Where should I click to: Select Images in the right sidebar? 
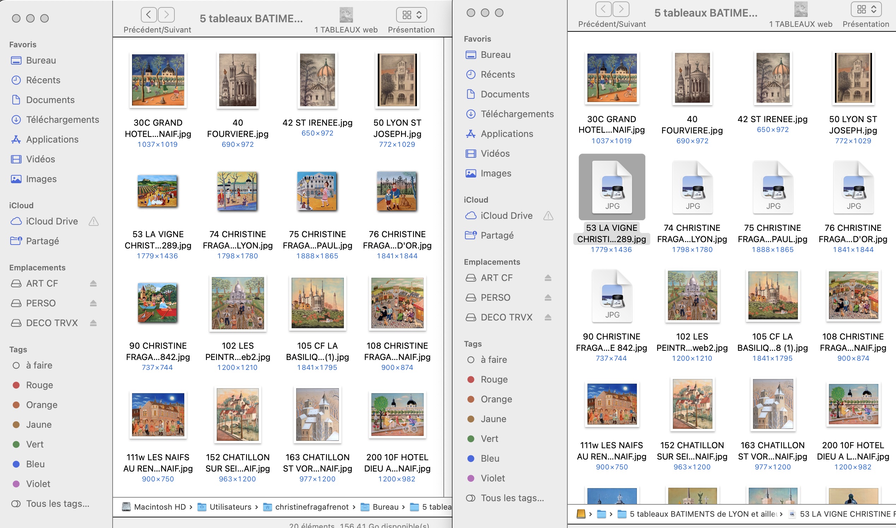495,173
